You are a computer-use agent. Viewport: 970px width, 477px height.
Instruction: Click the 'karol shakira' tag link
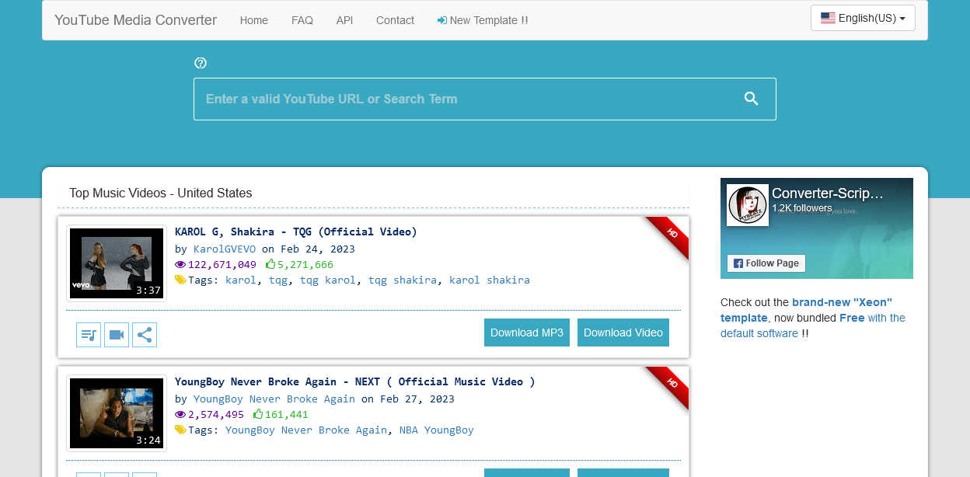click(490, 280)
